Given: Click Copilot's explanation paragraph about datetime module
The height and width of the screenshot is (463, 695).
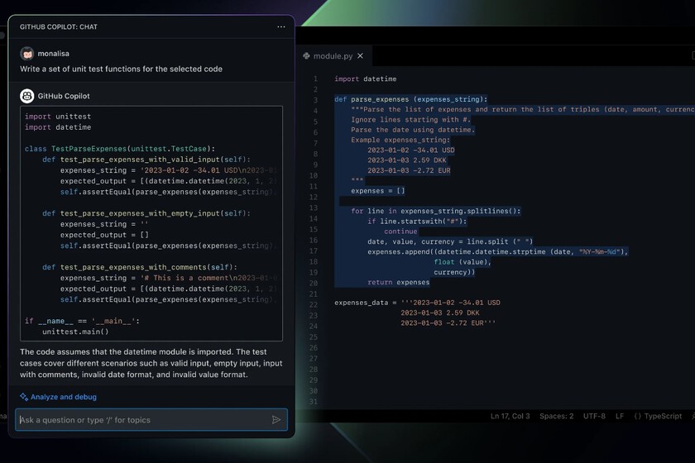Looking at the screenshot, I should (x=151, y=363).
